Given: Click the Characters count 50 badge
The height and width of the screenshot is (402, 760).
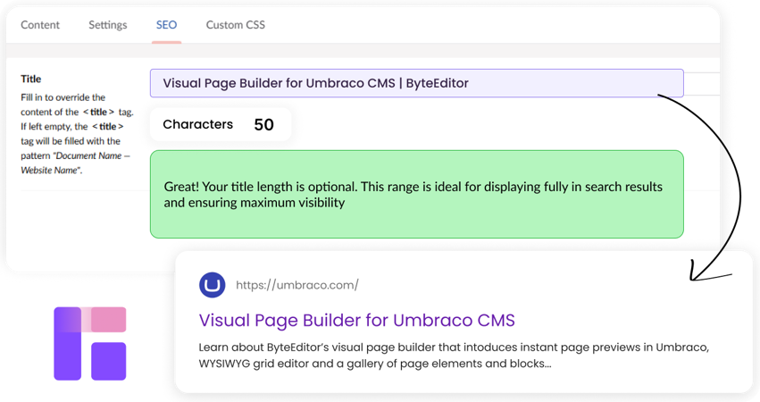Looking at the screenshot, I should pos(221,125).
